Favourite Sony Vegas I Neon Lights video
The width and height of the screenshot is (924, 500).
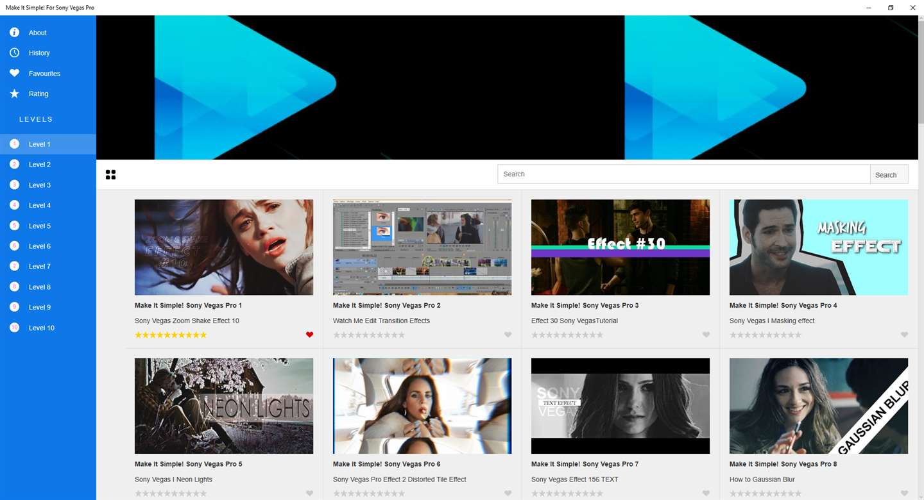coord(309,494)
